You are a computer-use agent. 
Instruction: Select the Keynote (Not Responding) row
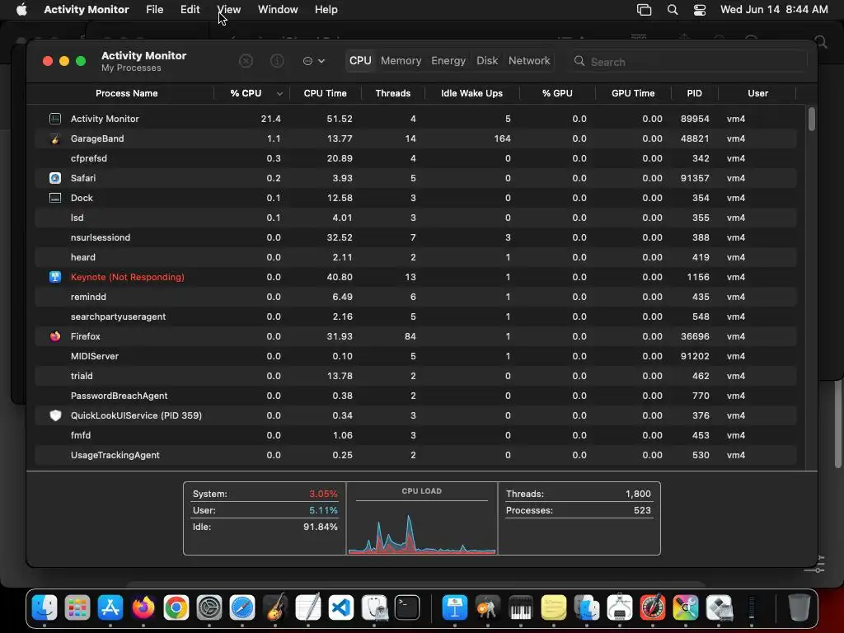415,277
